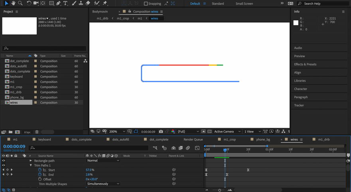Click the Draft 3D icon in timeline

point(164,148)
